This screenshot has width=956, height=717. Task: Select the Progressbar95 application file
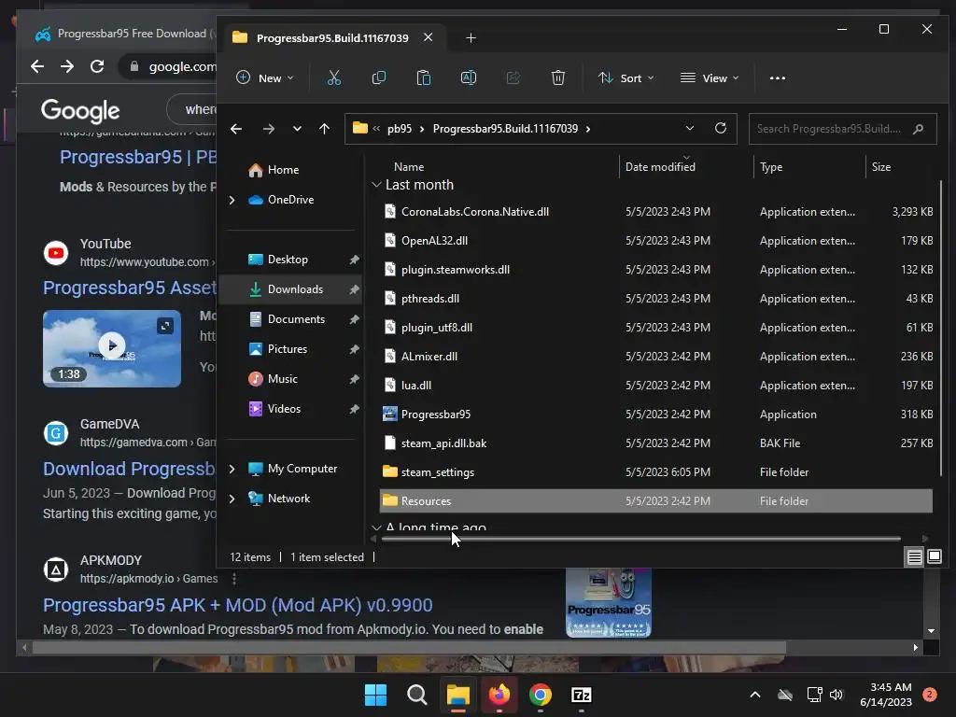[656, 415]
